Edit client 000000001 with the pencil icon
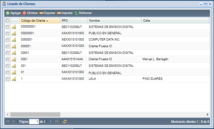Screen dimensions: 214x129 (14, 27)
